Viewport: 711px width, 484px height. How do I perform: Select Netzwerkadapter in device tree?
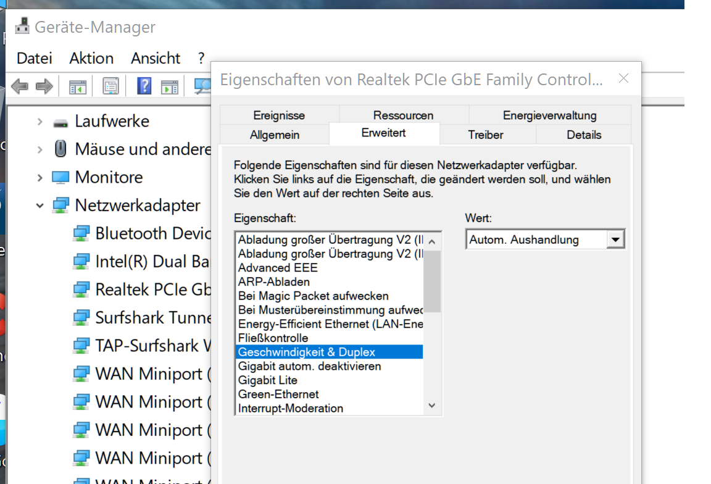pyautogui.click(x=138, y=205)
